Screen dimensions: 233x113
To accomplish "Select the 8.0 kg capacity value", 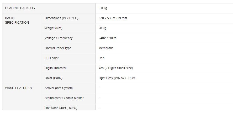I will pos(103,8).
